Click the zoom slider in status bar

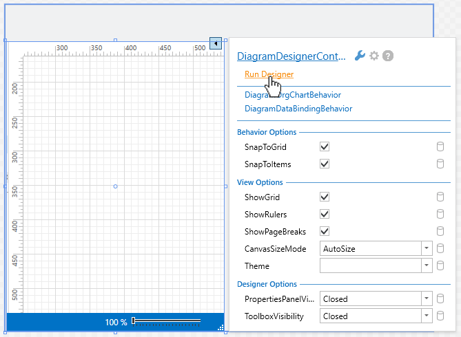click(166, 320)
